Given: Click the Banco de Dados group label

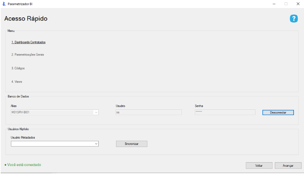Looking at the screenshot, I should coord(18,96).
